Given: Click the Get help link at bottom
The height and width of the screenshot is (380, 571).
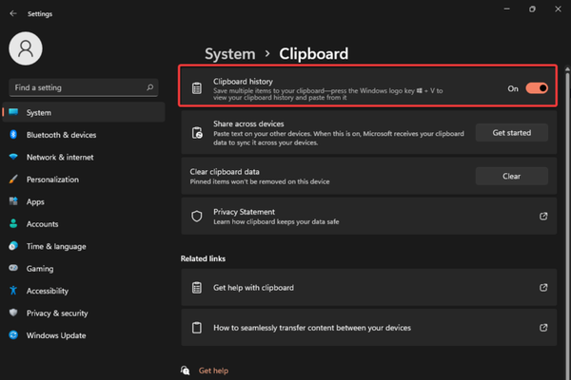Looking at the screenshot, I should click(213, 370).
